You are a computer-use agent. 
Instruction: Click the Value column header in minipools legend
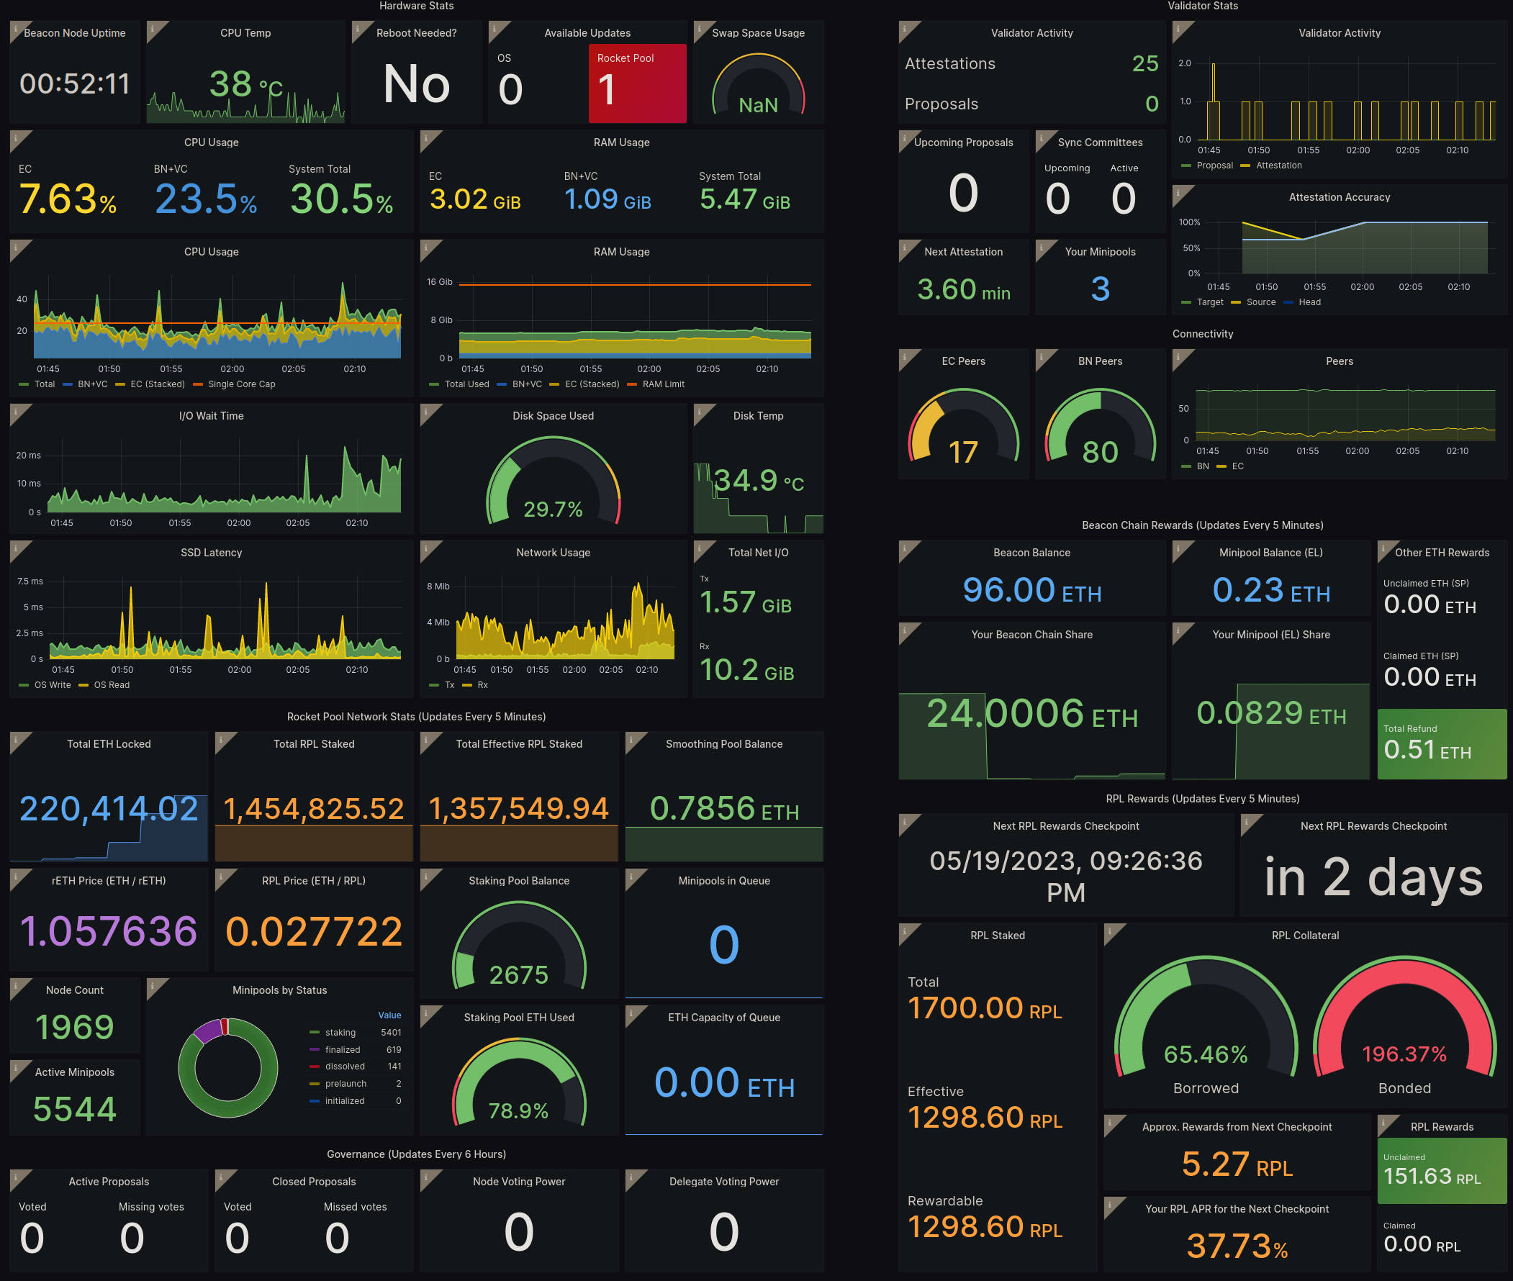[x=389, y=1015]
